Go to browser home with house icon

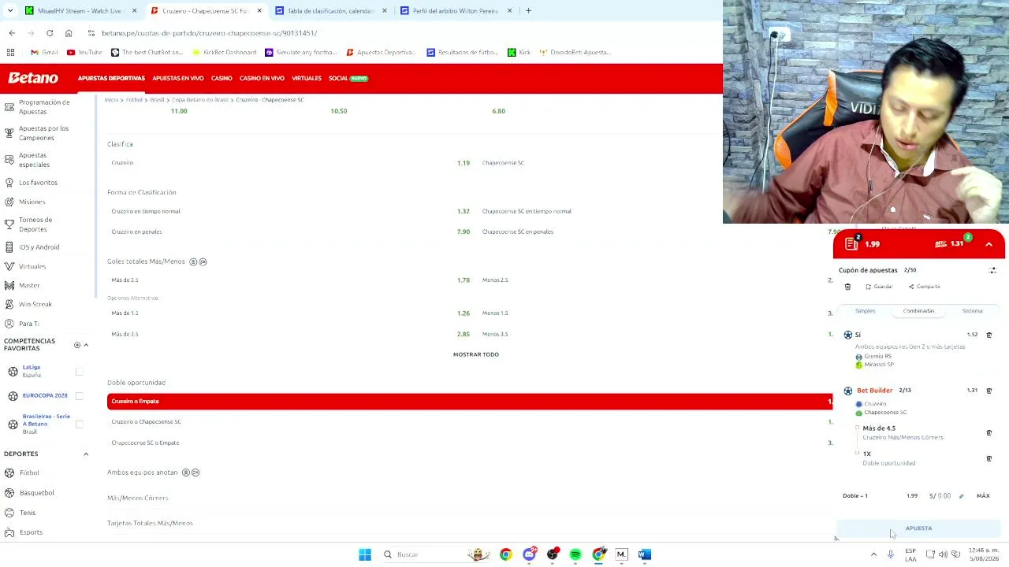(x=69, y=33)
